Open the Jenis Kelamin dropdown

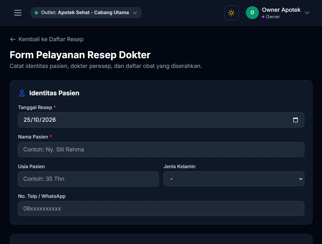click(234, 179)
